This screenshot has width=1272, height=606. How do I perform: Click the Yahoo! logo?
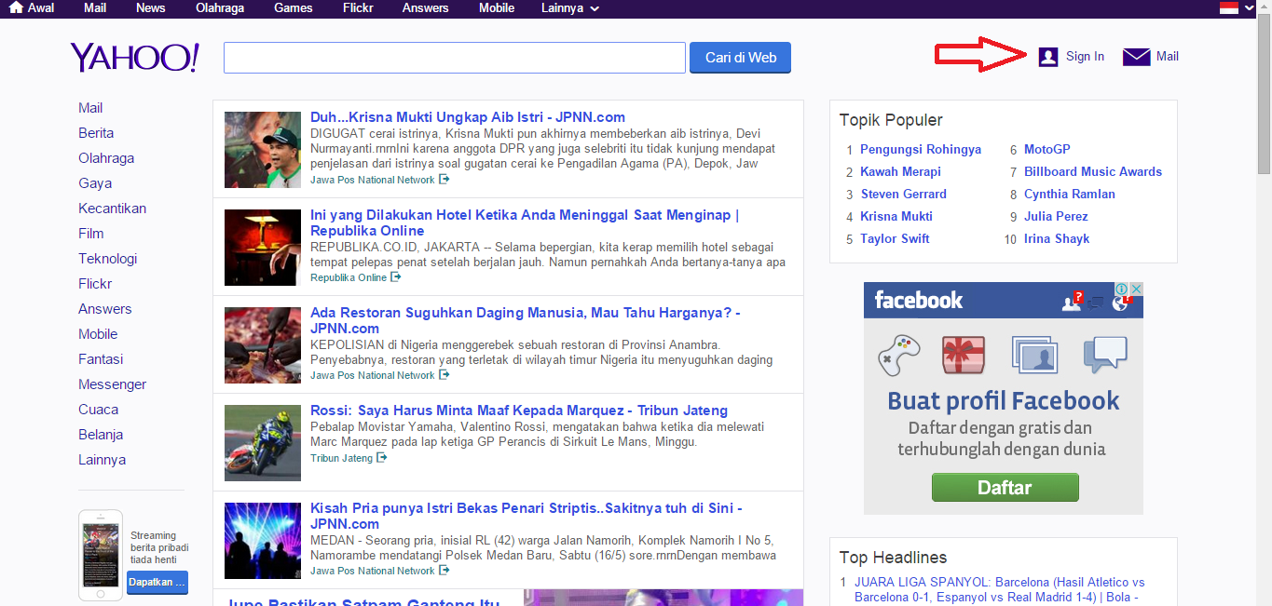pos(134,58)
